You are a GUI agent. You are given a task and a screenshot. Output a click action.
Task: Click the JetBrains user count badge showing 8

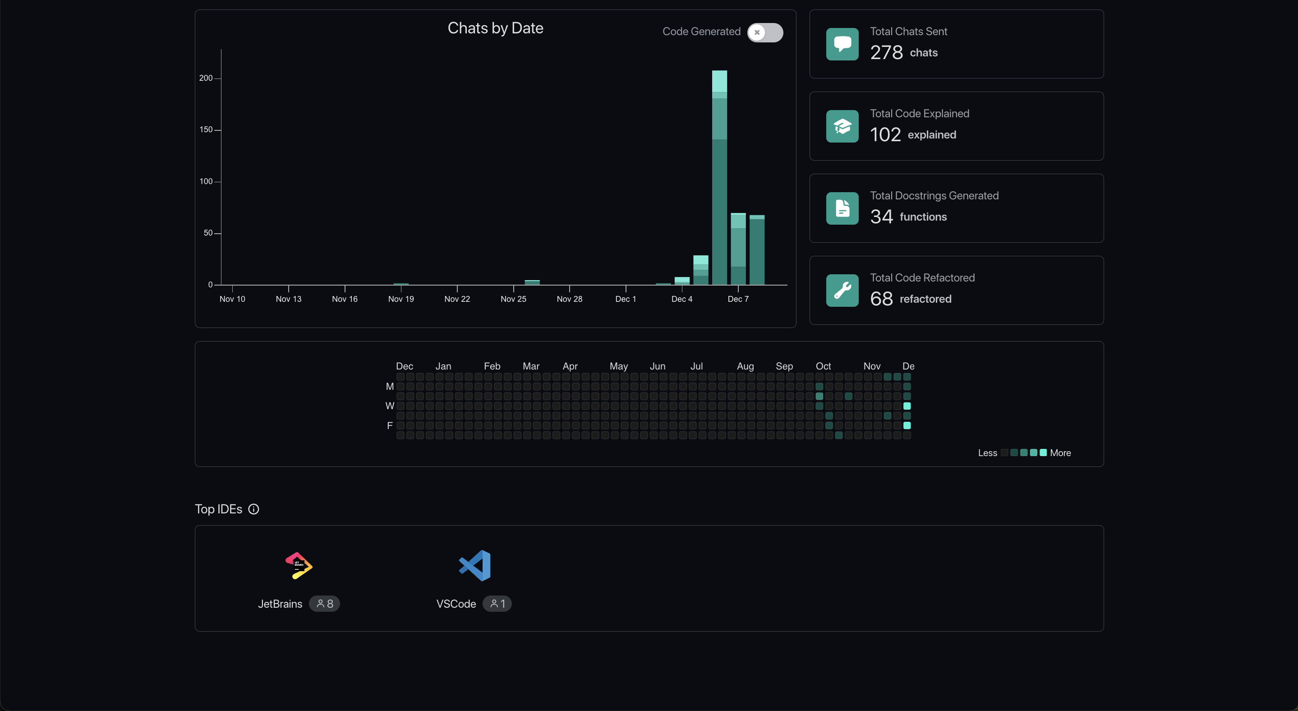click(325, 603)
